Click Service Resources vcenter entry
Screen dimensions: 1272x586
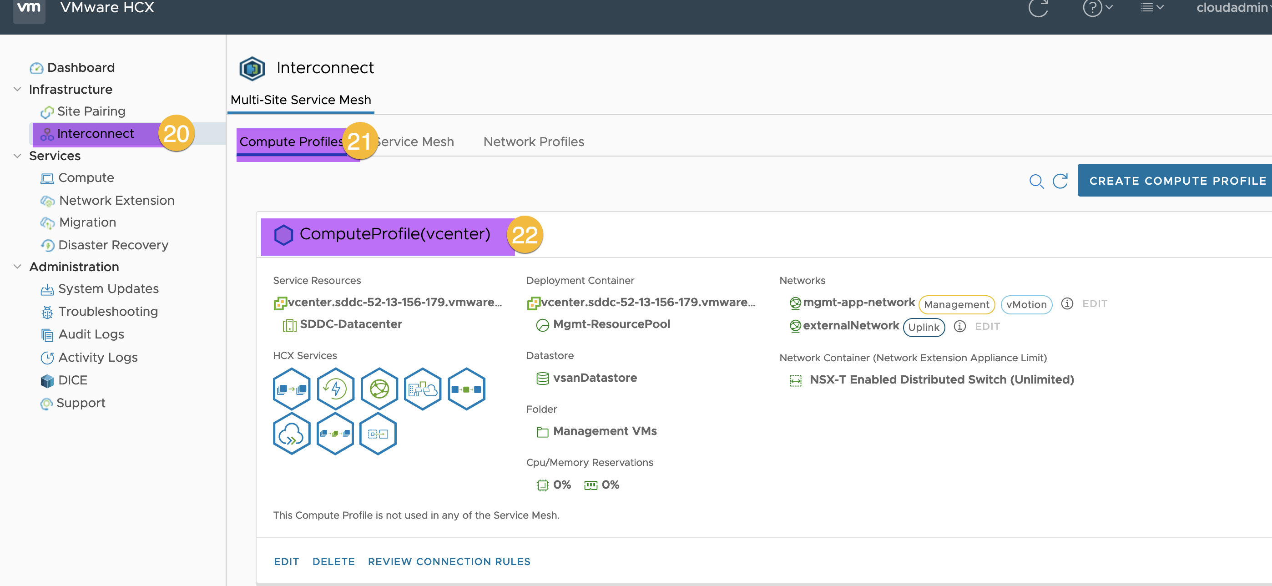point(388,302)
